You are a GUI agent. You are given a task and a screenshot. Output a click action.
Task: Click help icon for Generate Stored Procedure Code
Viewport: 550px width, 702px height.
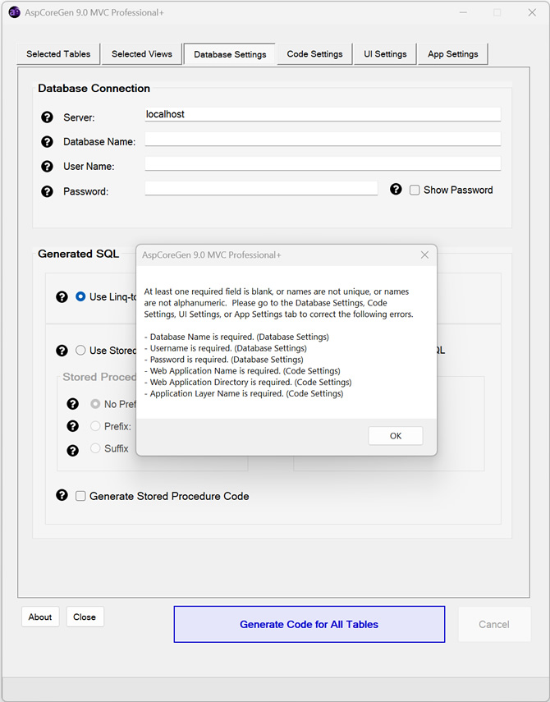pyautogui.click(x=62, y=495)
